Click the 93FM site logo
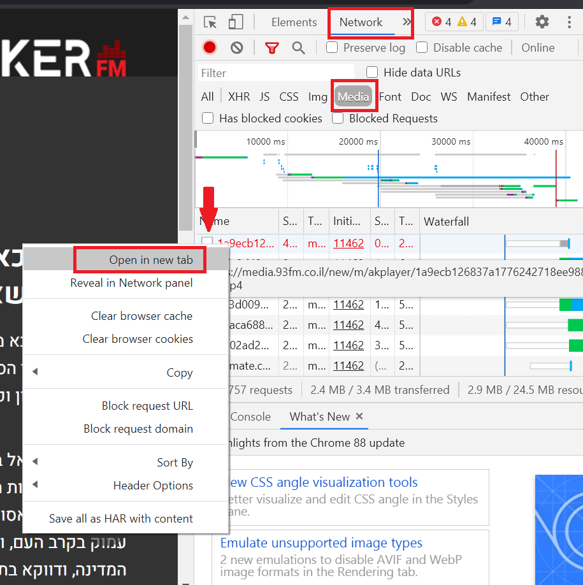 coord(64,58)
